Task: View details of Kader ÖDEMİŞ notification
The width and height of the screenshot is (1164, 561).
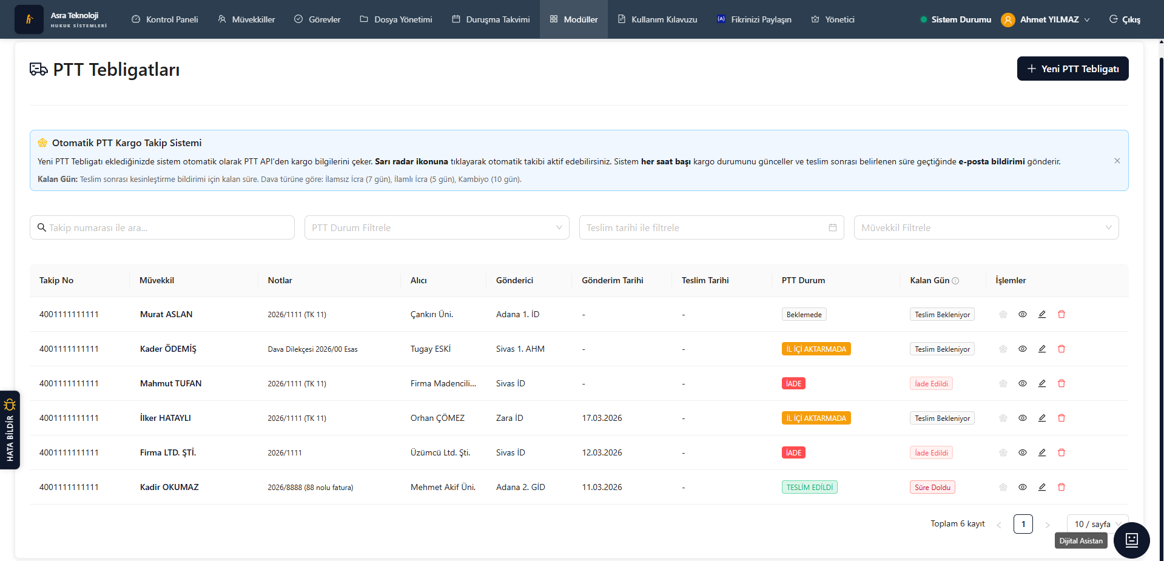Action: point(1023,349)
